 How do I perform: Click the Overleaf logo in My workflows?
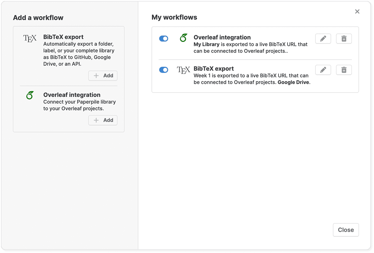184,38
